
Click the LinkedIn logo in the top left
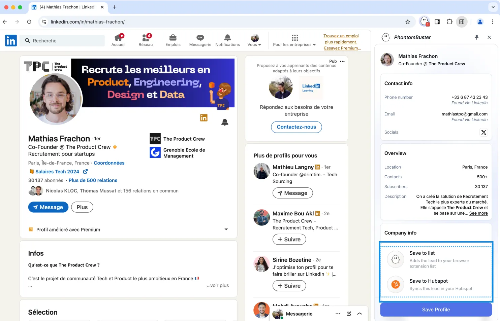coord(10,40)
